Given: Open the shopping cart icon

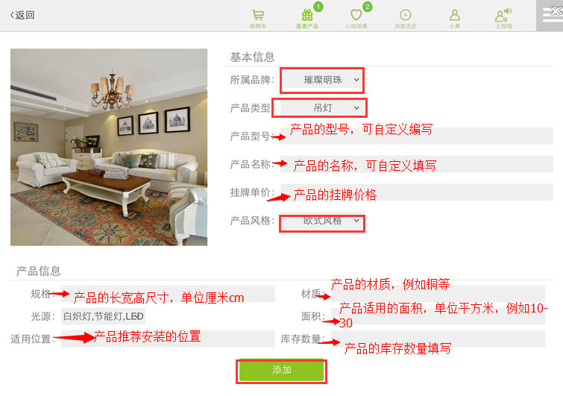Looking at the screenshot, I should click(258, 15).
